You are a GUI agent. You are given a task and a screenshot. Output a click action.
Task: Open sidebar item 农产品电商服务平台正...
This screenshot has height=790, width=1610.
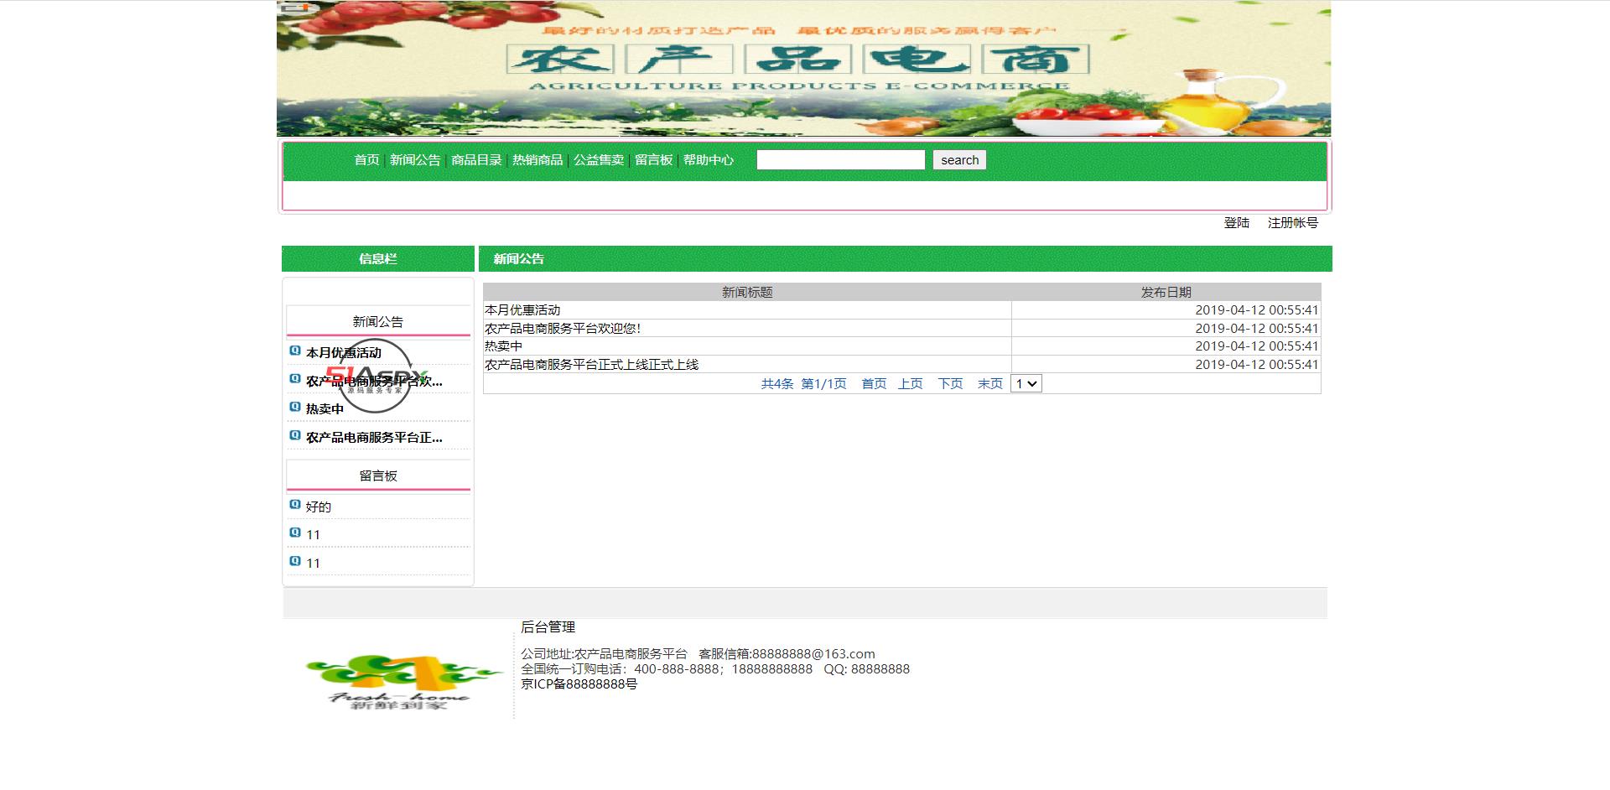coord(374,438)
